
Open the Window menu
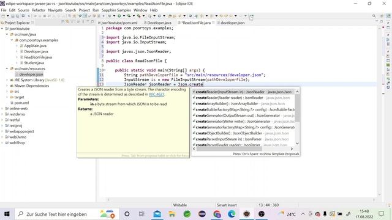click(x=140, y=10)
